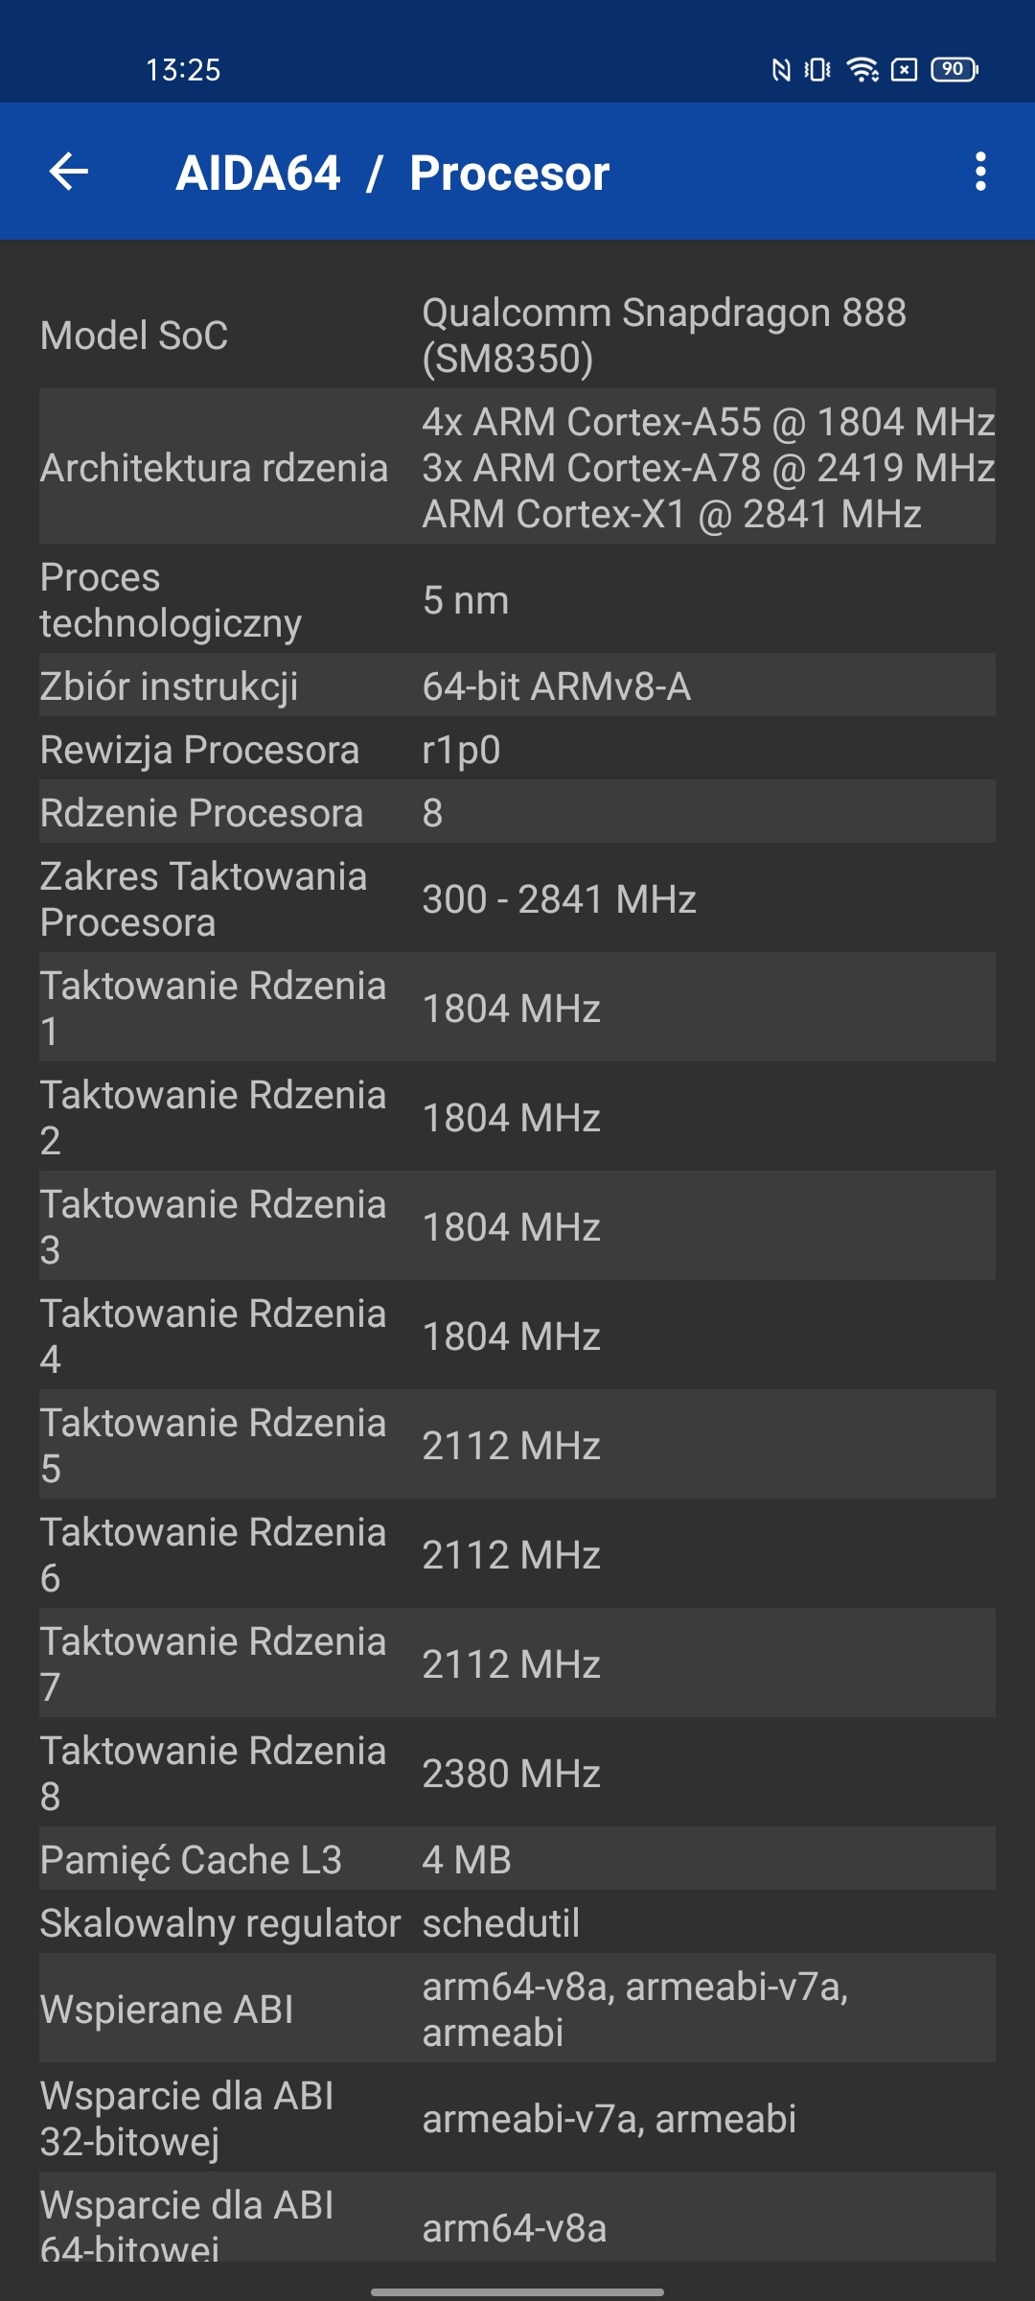Screen dimensions: 1035x2301
Task: Select the Model SoC row
Action: [517, 336]
